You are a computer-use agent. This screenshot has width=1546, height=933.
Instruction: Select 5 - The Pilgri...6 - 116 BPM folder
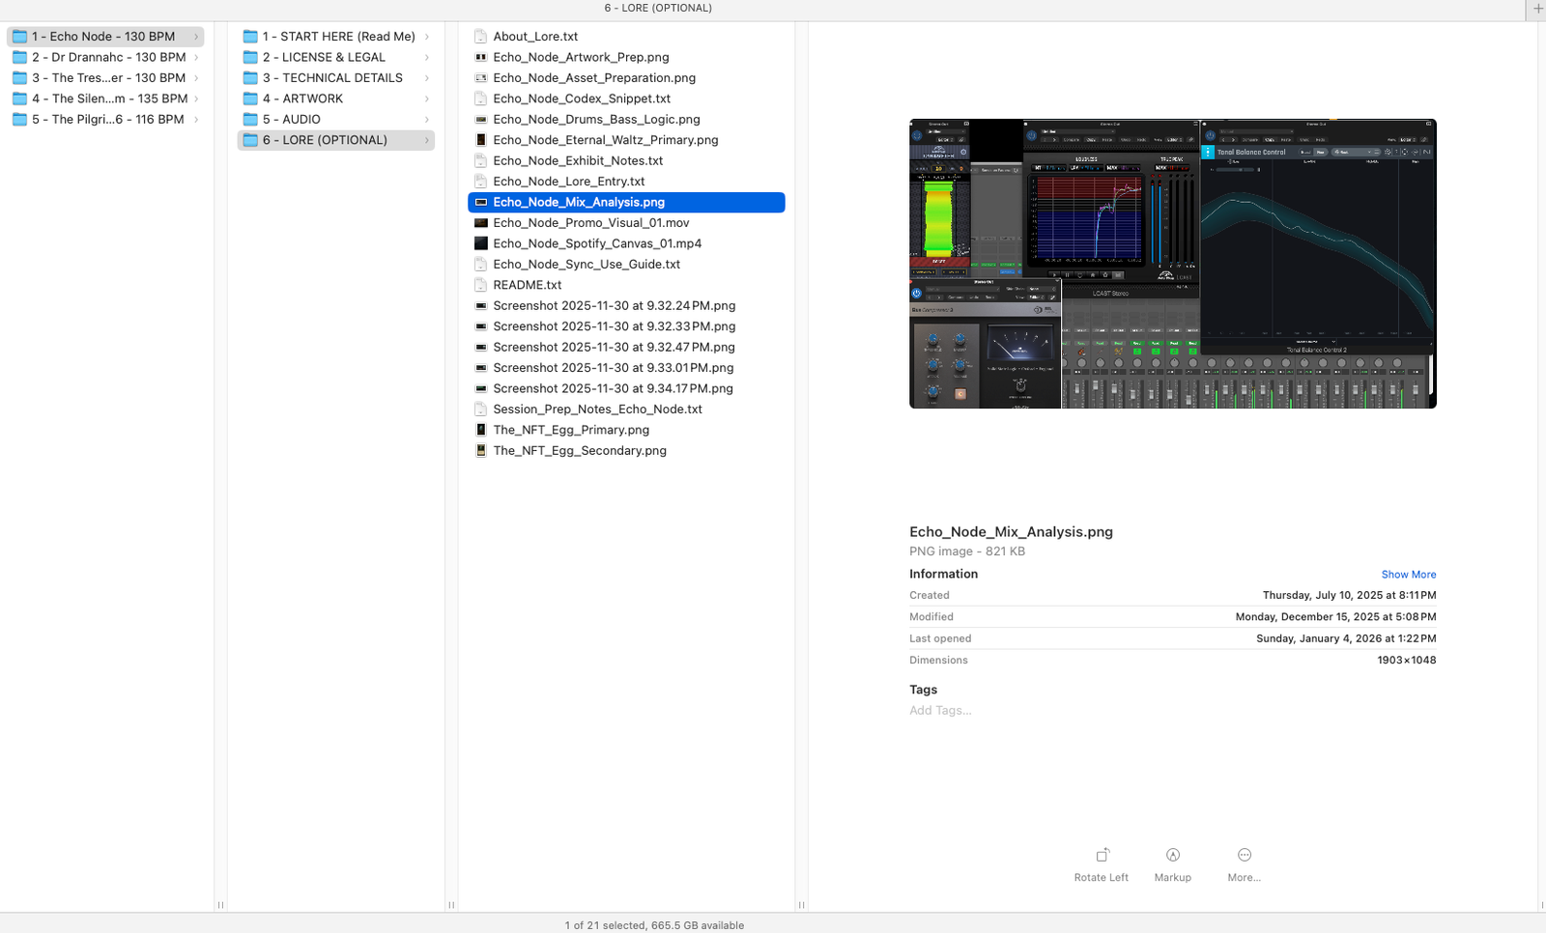[x=107, y=120]
